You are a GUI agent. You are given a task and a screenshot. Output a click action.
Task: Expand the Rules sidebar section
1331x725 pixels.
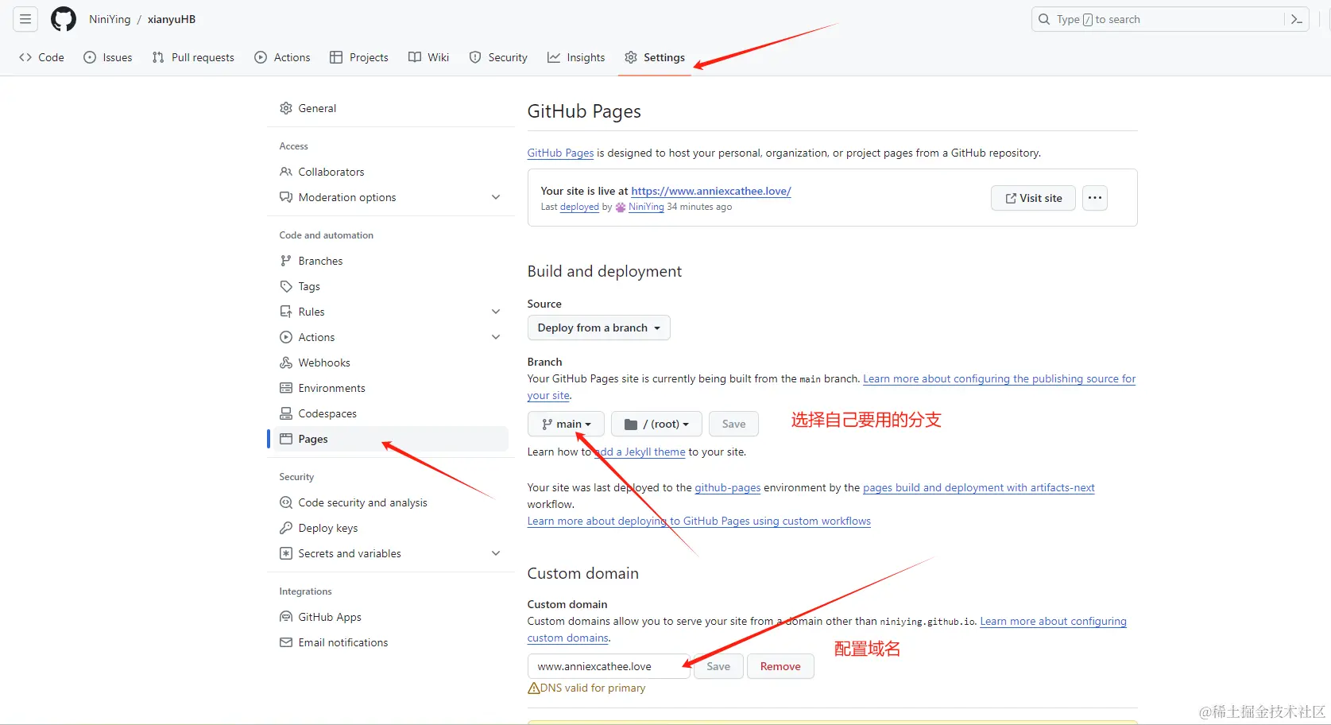click(x=496, y=312)
